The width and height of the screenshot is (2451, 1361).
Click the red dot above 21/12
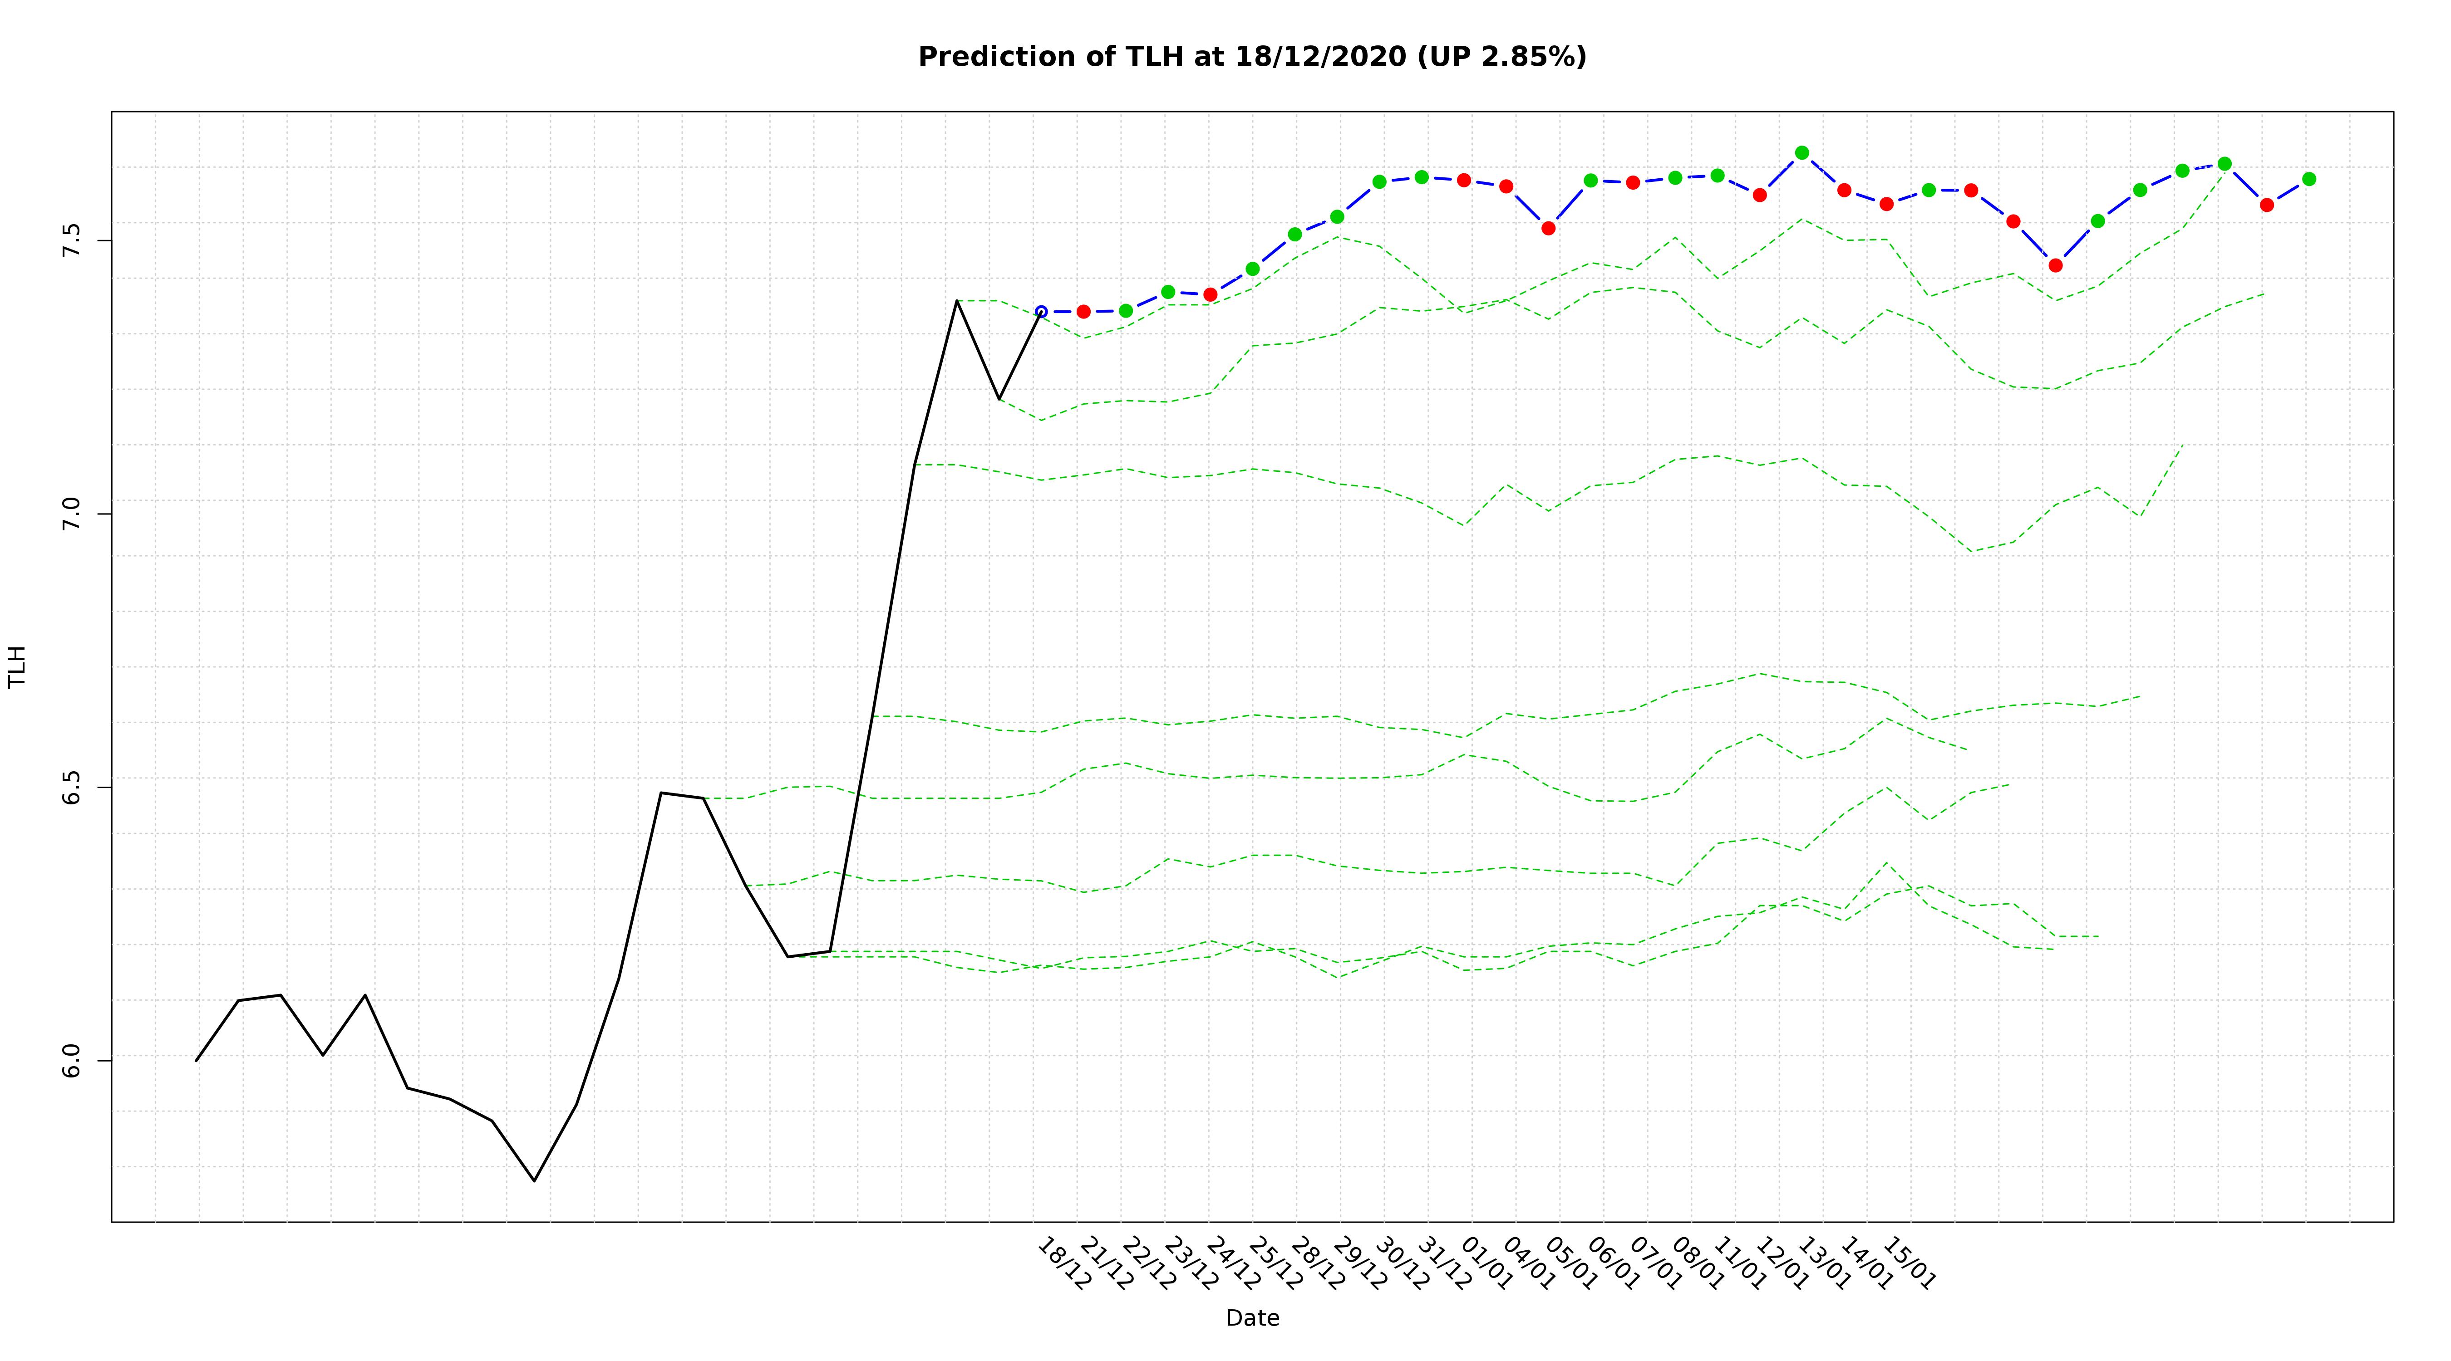tap(1084, 311)
